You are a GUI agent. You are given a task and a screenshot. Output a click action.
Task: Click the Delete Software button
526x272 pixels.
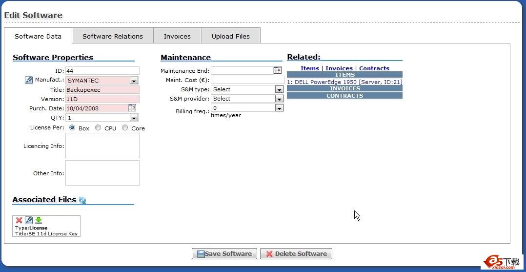[x=296, y=254]
